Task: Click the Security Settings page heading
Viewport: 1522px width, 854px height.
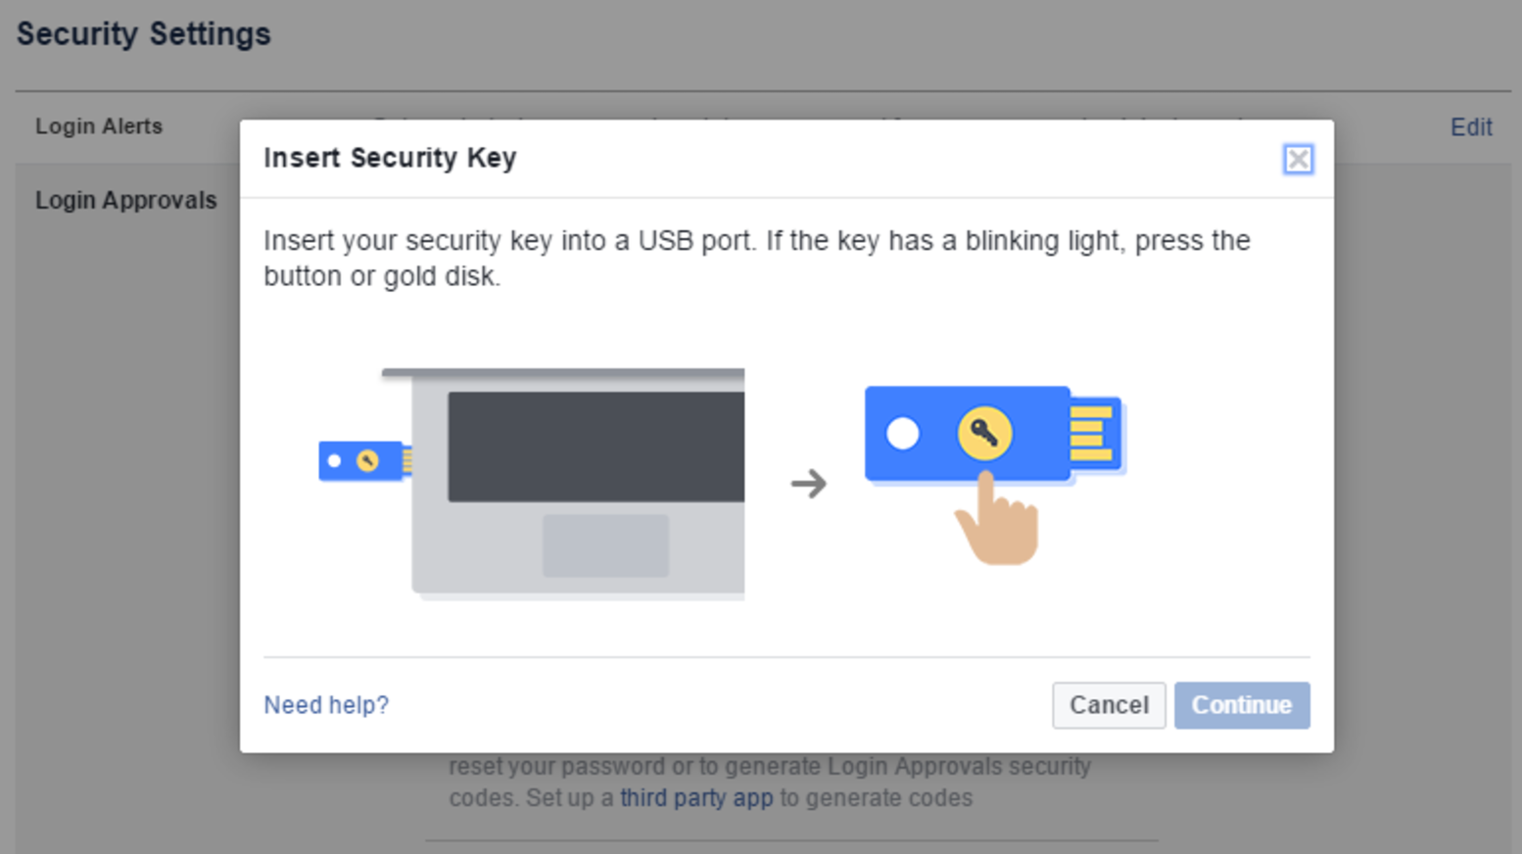Action: click(144, 34)
